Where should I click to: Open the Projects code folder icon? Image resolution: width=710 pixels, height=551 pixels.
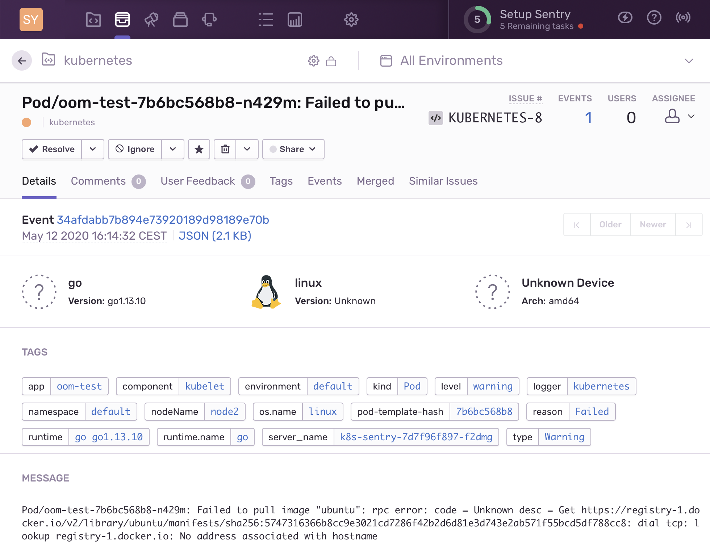pyautogui.click(x=93, y=19)
